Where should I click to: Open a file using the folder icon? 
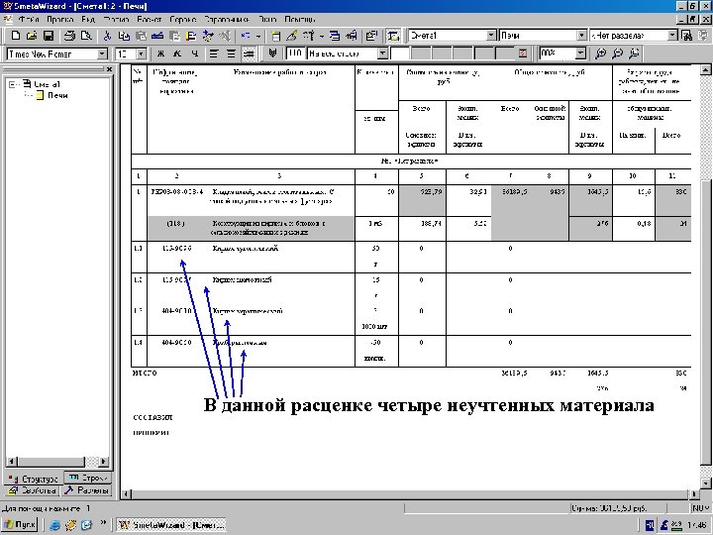(32, 36)
